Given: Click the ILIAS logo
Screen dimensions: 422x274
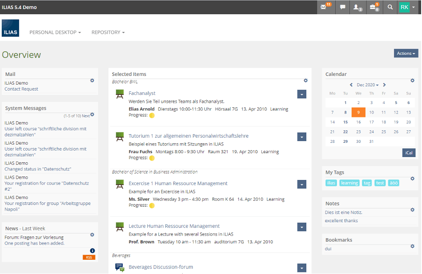Looking at the screenshot, I should coord(10,28).
